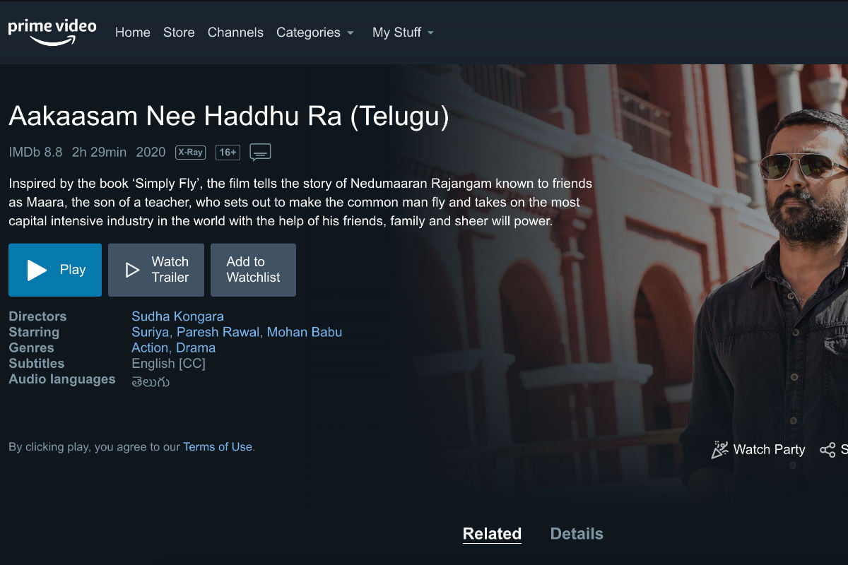Click the Watch Party confetti icon
Viewport: 848px width, 565px height.
point(719,449)
